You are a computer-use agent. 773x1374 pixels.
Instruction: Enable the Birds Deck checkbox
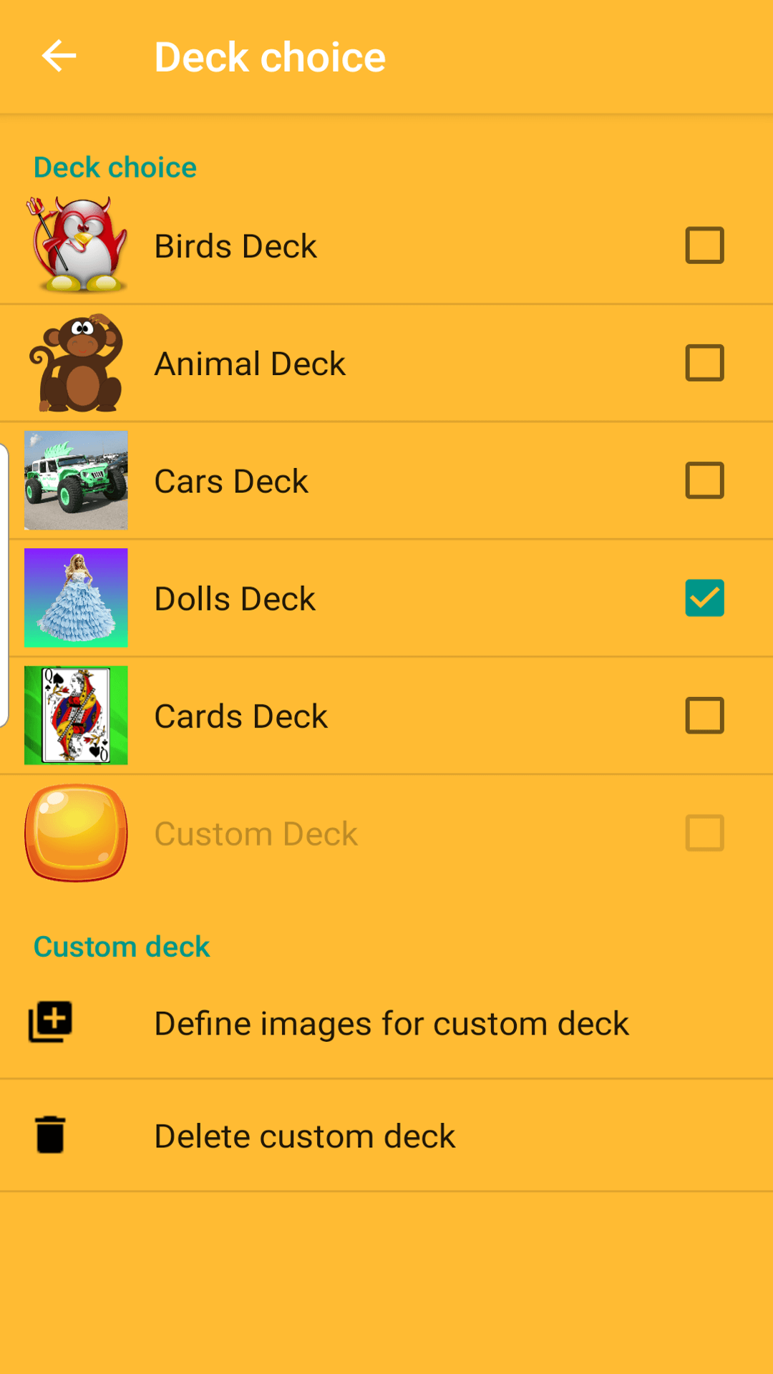(x=704, y=245)
